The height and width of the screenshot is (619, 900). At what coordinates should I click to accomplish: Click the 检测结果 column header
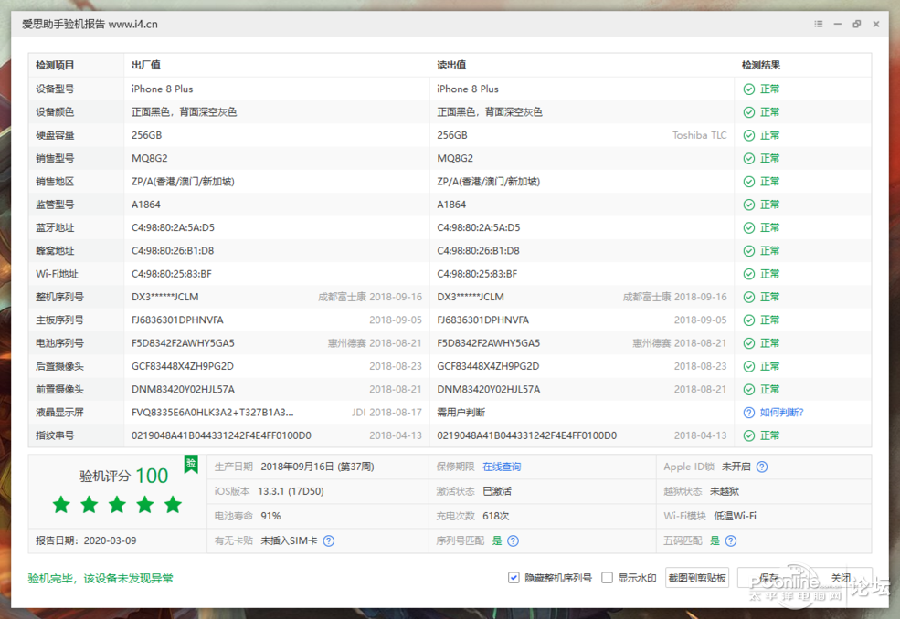760,66
